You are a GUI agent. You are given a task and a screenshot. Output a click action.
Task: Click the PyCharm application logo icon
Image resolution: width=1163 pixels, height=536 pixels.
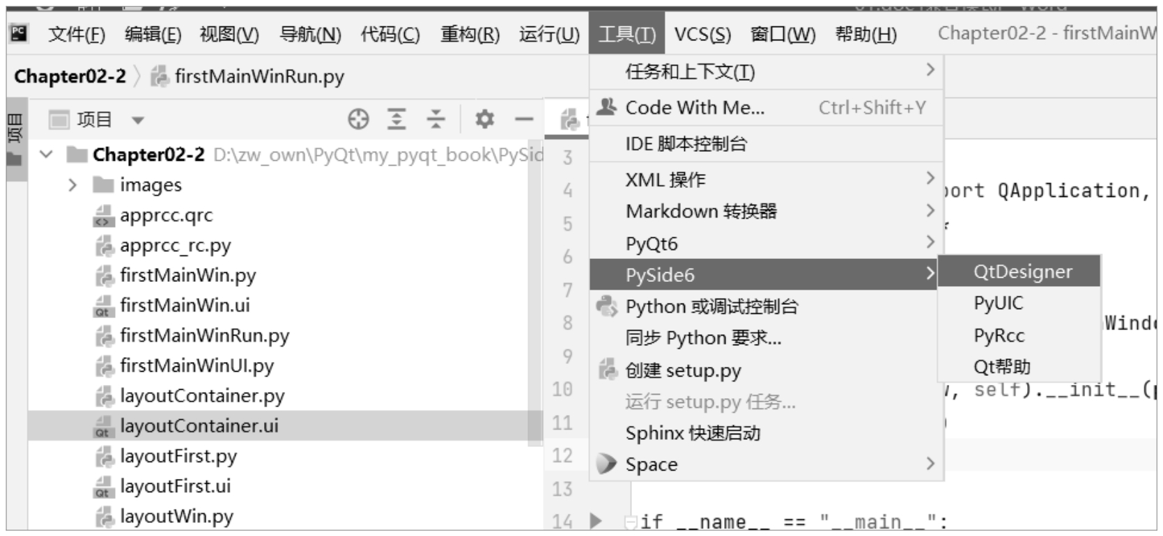[x=19, y=33]
